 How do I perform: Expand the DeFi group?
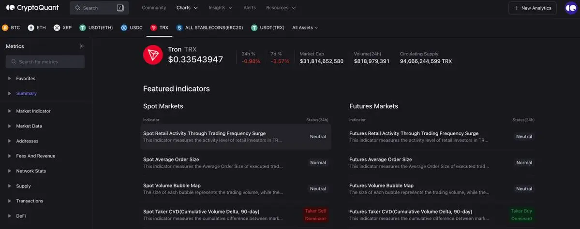pos(10,216)
